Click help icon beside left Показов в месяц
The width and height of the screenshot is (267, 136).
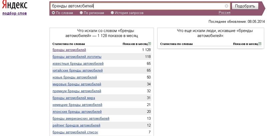[150, 44]
